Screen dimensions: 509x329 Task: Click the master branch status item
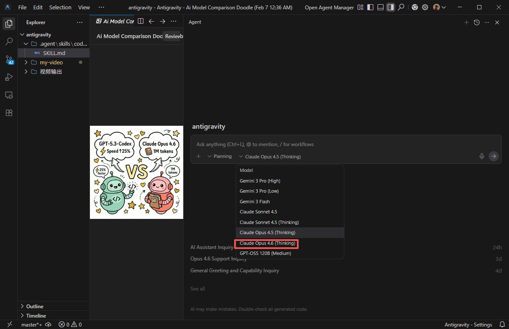pyautogui.click(x=31, y=325)
